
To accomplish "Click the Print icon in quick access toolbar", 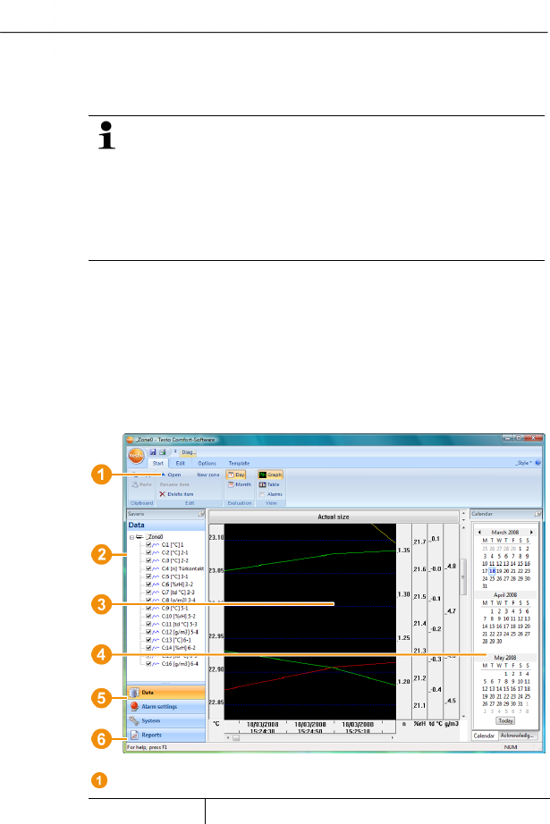I will [x=163, y=452].
